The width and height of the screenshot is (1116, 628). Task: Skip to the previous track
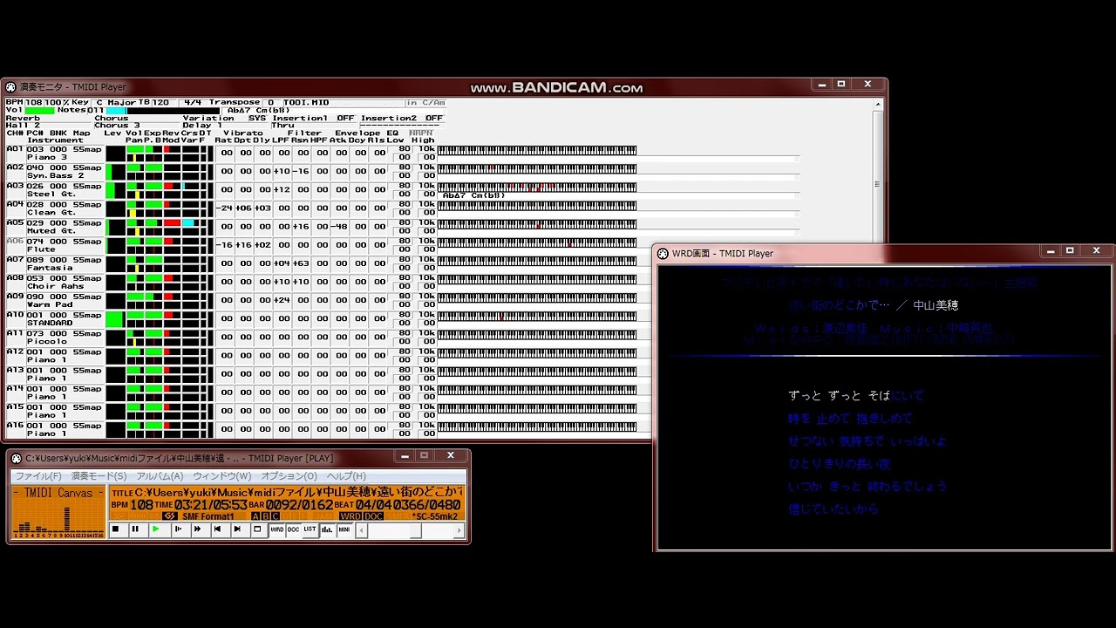click(217, 529)
